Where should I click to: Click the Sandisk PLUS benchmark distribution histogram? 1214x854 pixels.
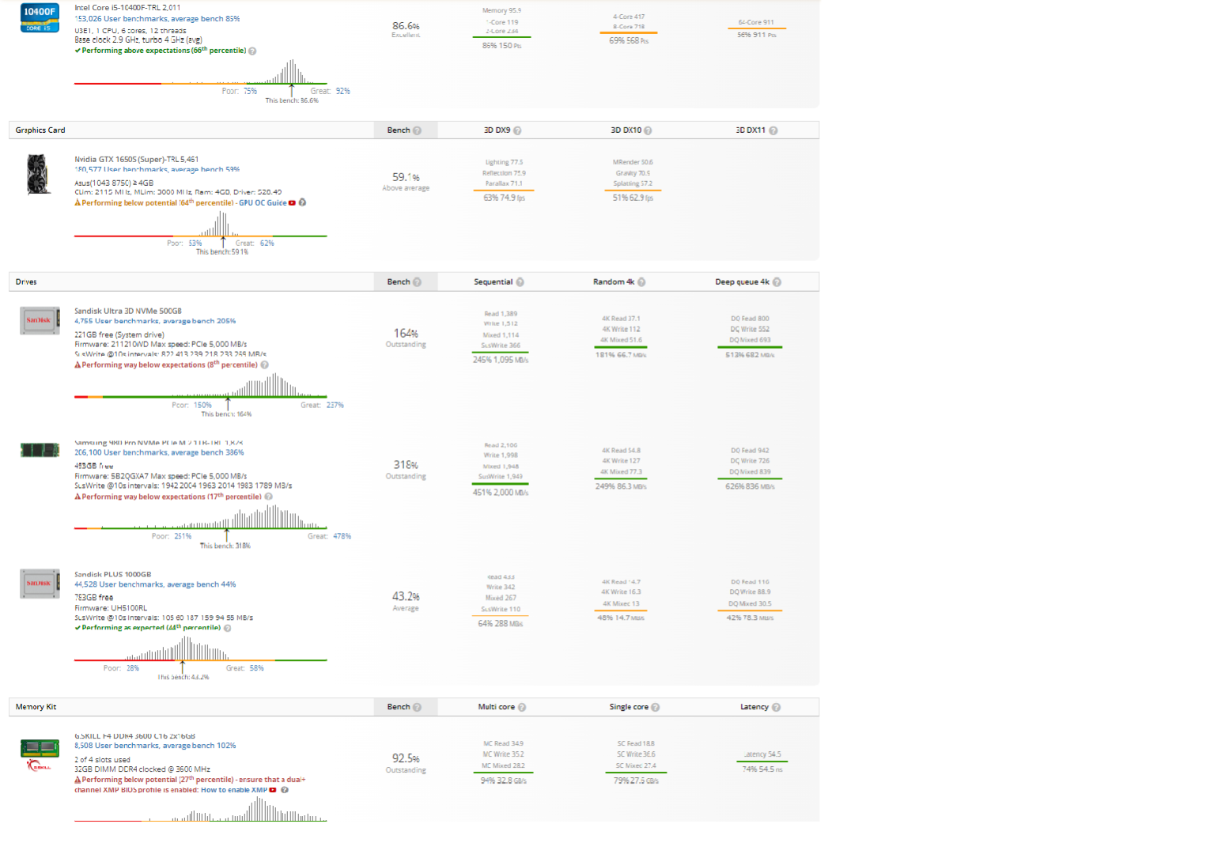201,648
